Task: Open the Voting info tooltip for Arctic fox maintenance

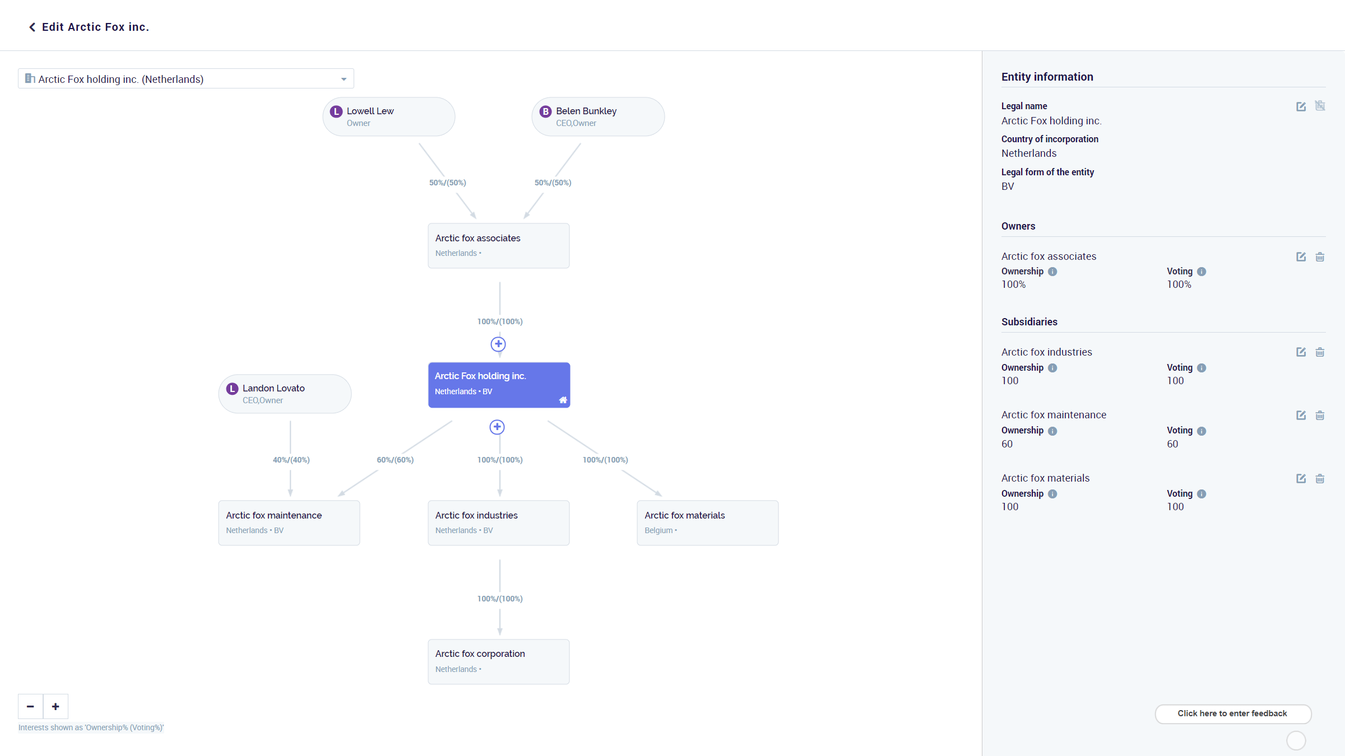Action: point(1201,431)
